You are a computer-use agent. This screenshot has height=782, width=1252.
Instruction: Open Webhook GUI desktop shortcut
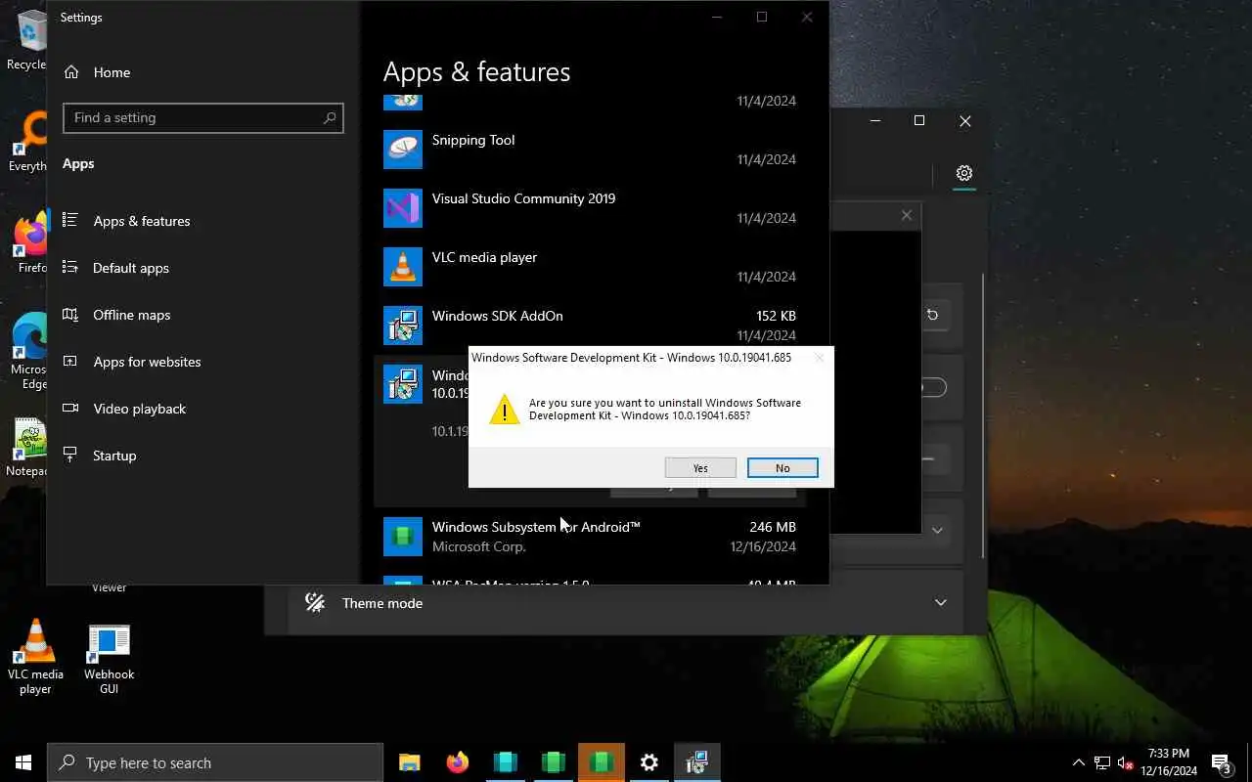(x=109, y=657)
